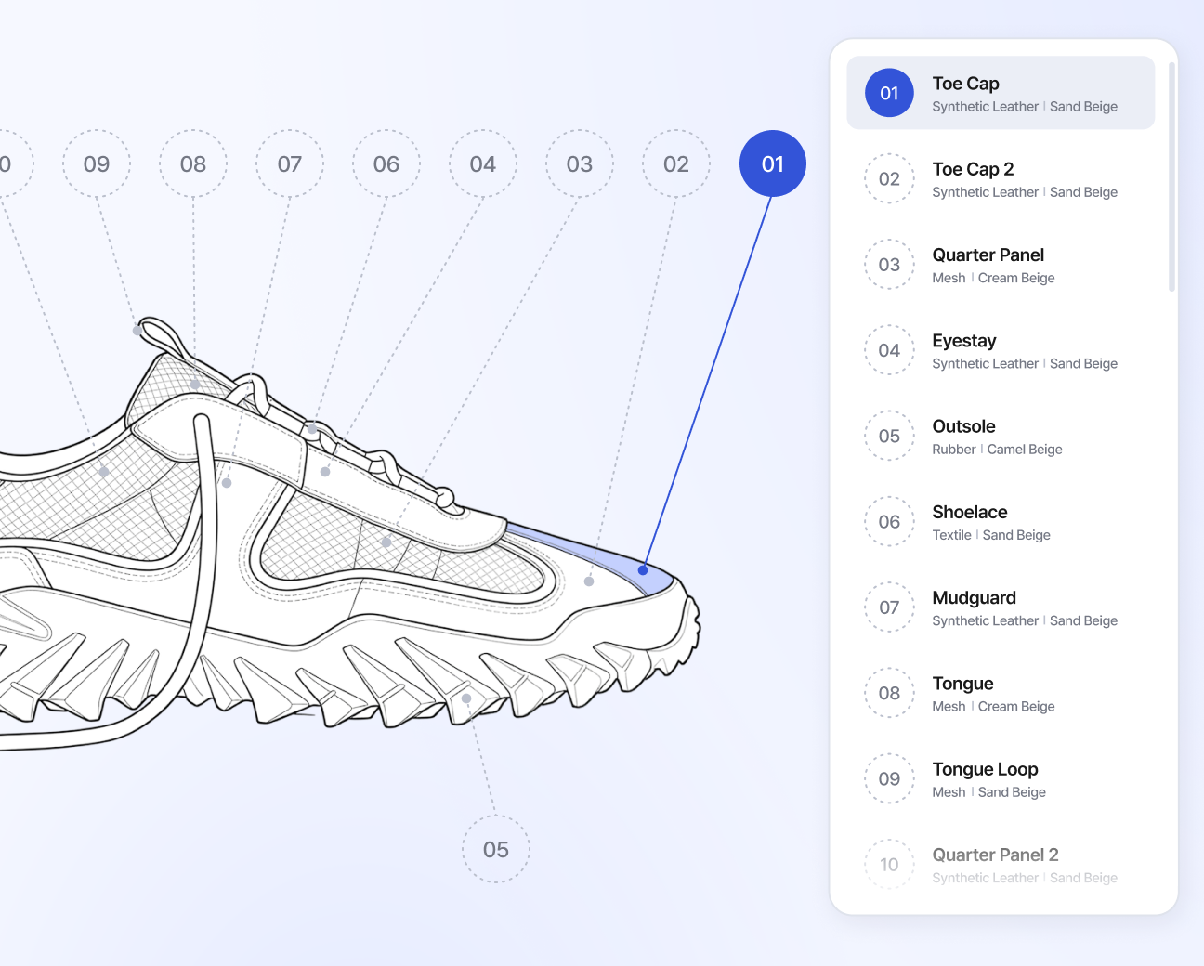1204x966 pixels.
Task: Click the 05 callout marker below outsole
Action: tap(496, 849)
